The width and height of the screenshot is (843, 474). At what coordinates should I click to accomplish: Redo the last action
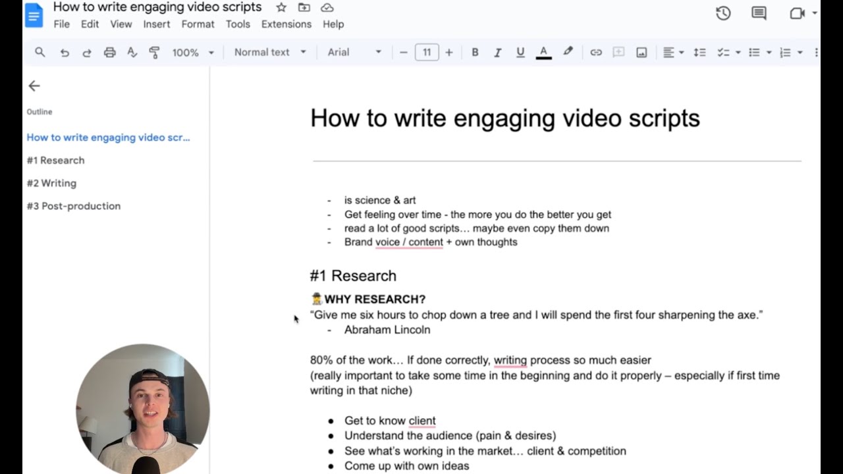pos(86,52)
